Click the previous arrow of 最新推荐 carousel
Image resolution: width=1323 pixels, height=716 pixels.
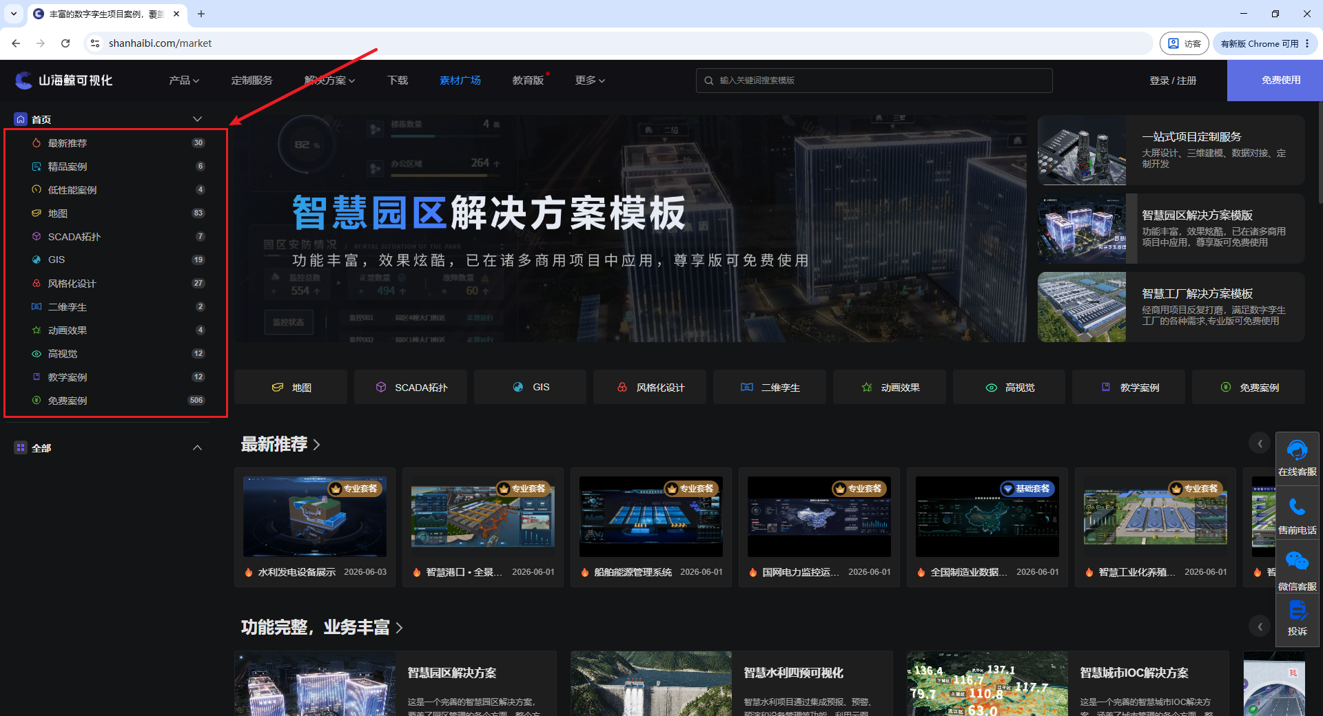(x=1260, y=443)
